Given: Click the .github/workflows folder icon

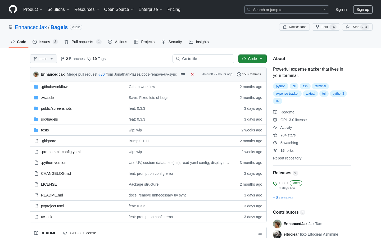Looking at the screenshot, I should coord(36,87).
